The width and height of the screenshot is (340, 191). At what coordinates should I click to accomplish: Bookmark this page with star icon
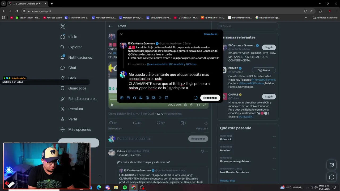[x=311, y=11]
